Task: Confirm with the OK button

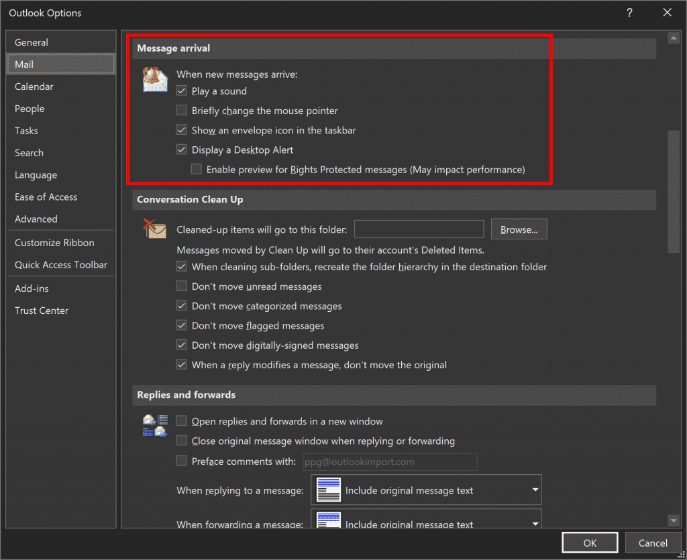Action: tap(590, 543)
